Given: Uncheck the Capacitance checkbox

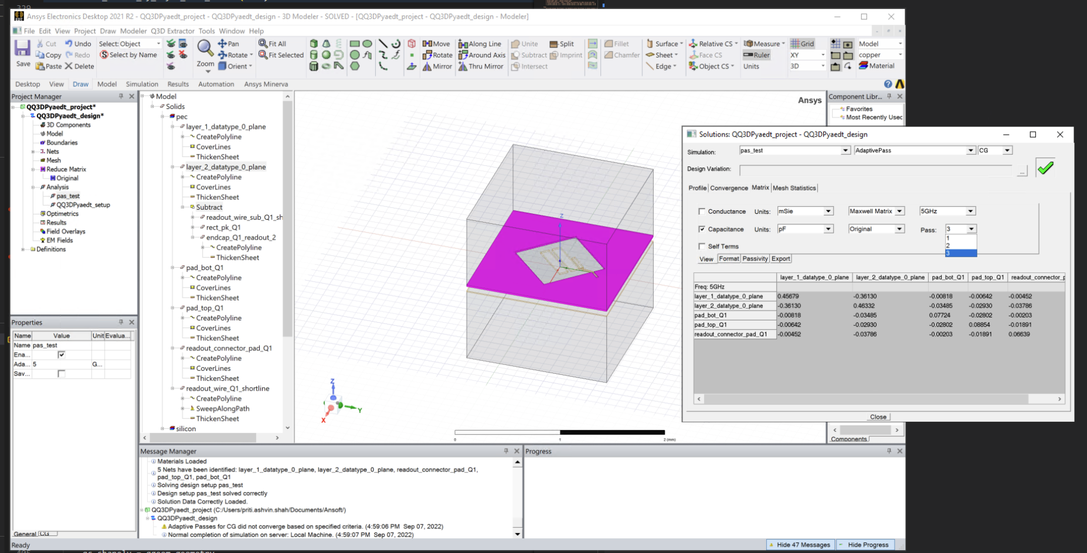Looking at the screenshot, I should (702, 229).
